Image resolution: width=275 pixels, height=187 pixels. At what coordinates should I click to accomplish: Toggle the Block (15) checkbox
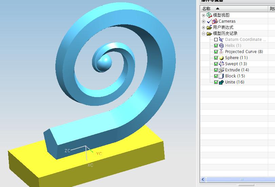(216, 76)
